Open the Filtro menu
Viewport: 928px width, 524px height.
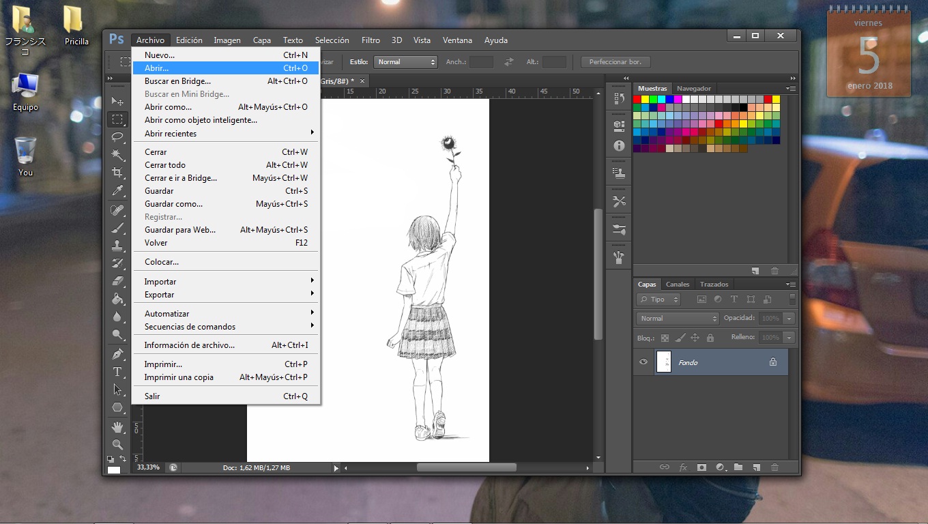[371, 40]
